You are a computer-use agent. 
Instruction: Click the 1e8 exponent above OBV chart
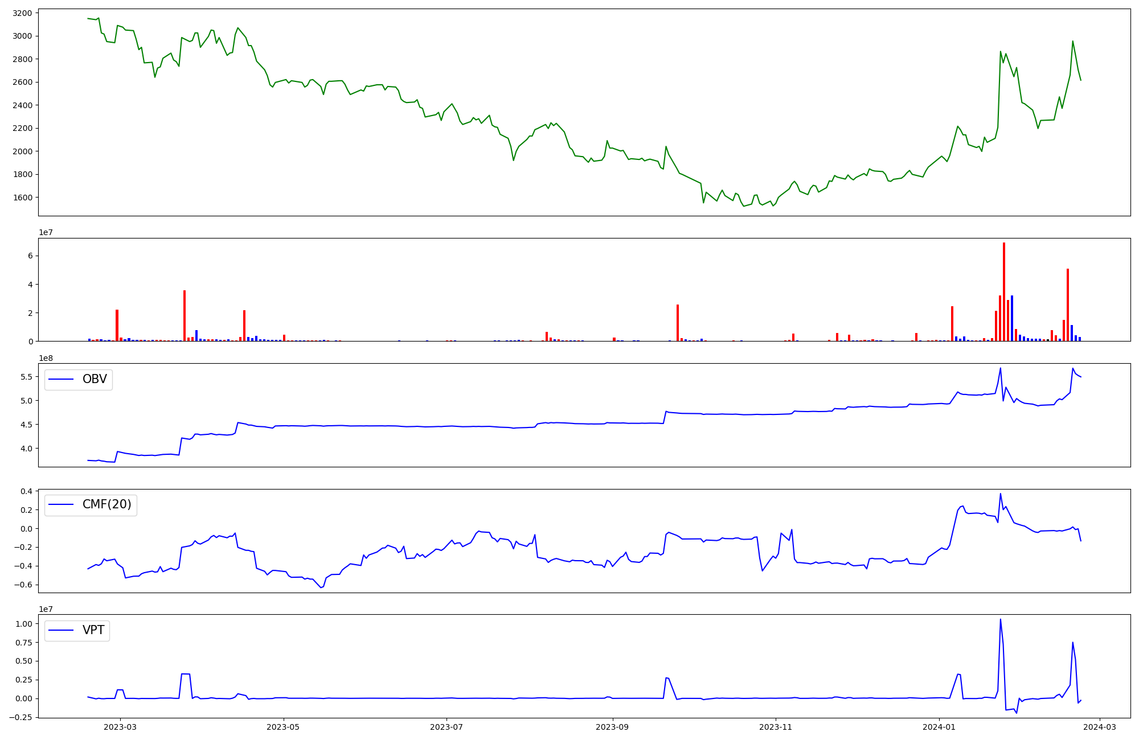coord(46,358)
